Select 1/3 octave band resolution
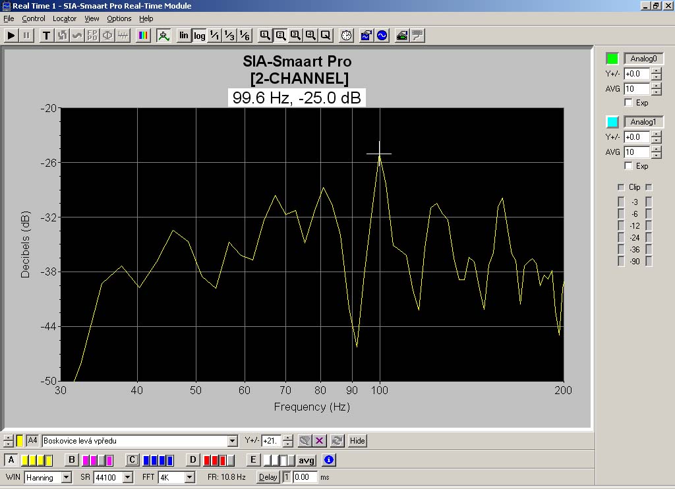 (229, 36)
